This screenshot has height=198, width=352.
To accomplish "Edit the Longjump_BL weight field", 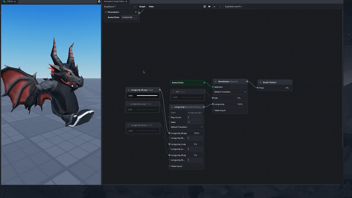I will (195, 138).
